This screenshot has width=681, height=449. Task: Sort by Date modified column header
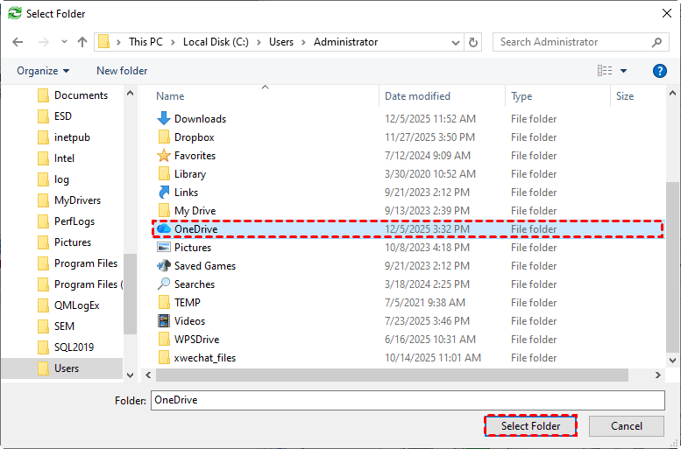click(x=417, y=96)
